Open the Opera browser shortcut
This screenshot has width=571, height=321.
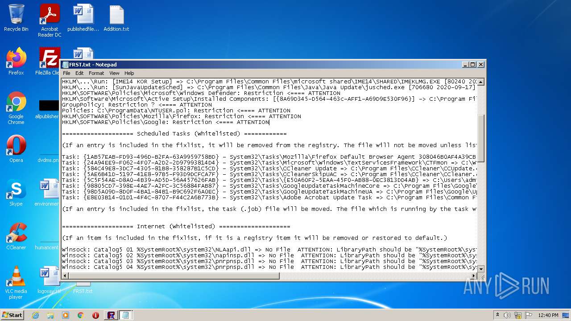point(16,149)
